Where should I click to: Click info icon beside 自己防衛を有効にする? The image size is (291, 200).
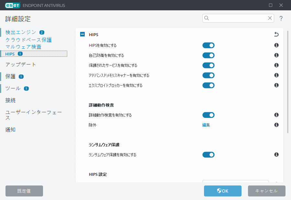click(x=276, y=55)
